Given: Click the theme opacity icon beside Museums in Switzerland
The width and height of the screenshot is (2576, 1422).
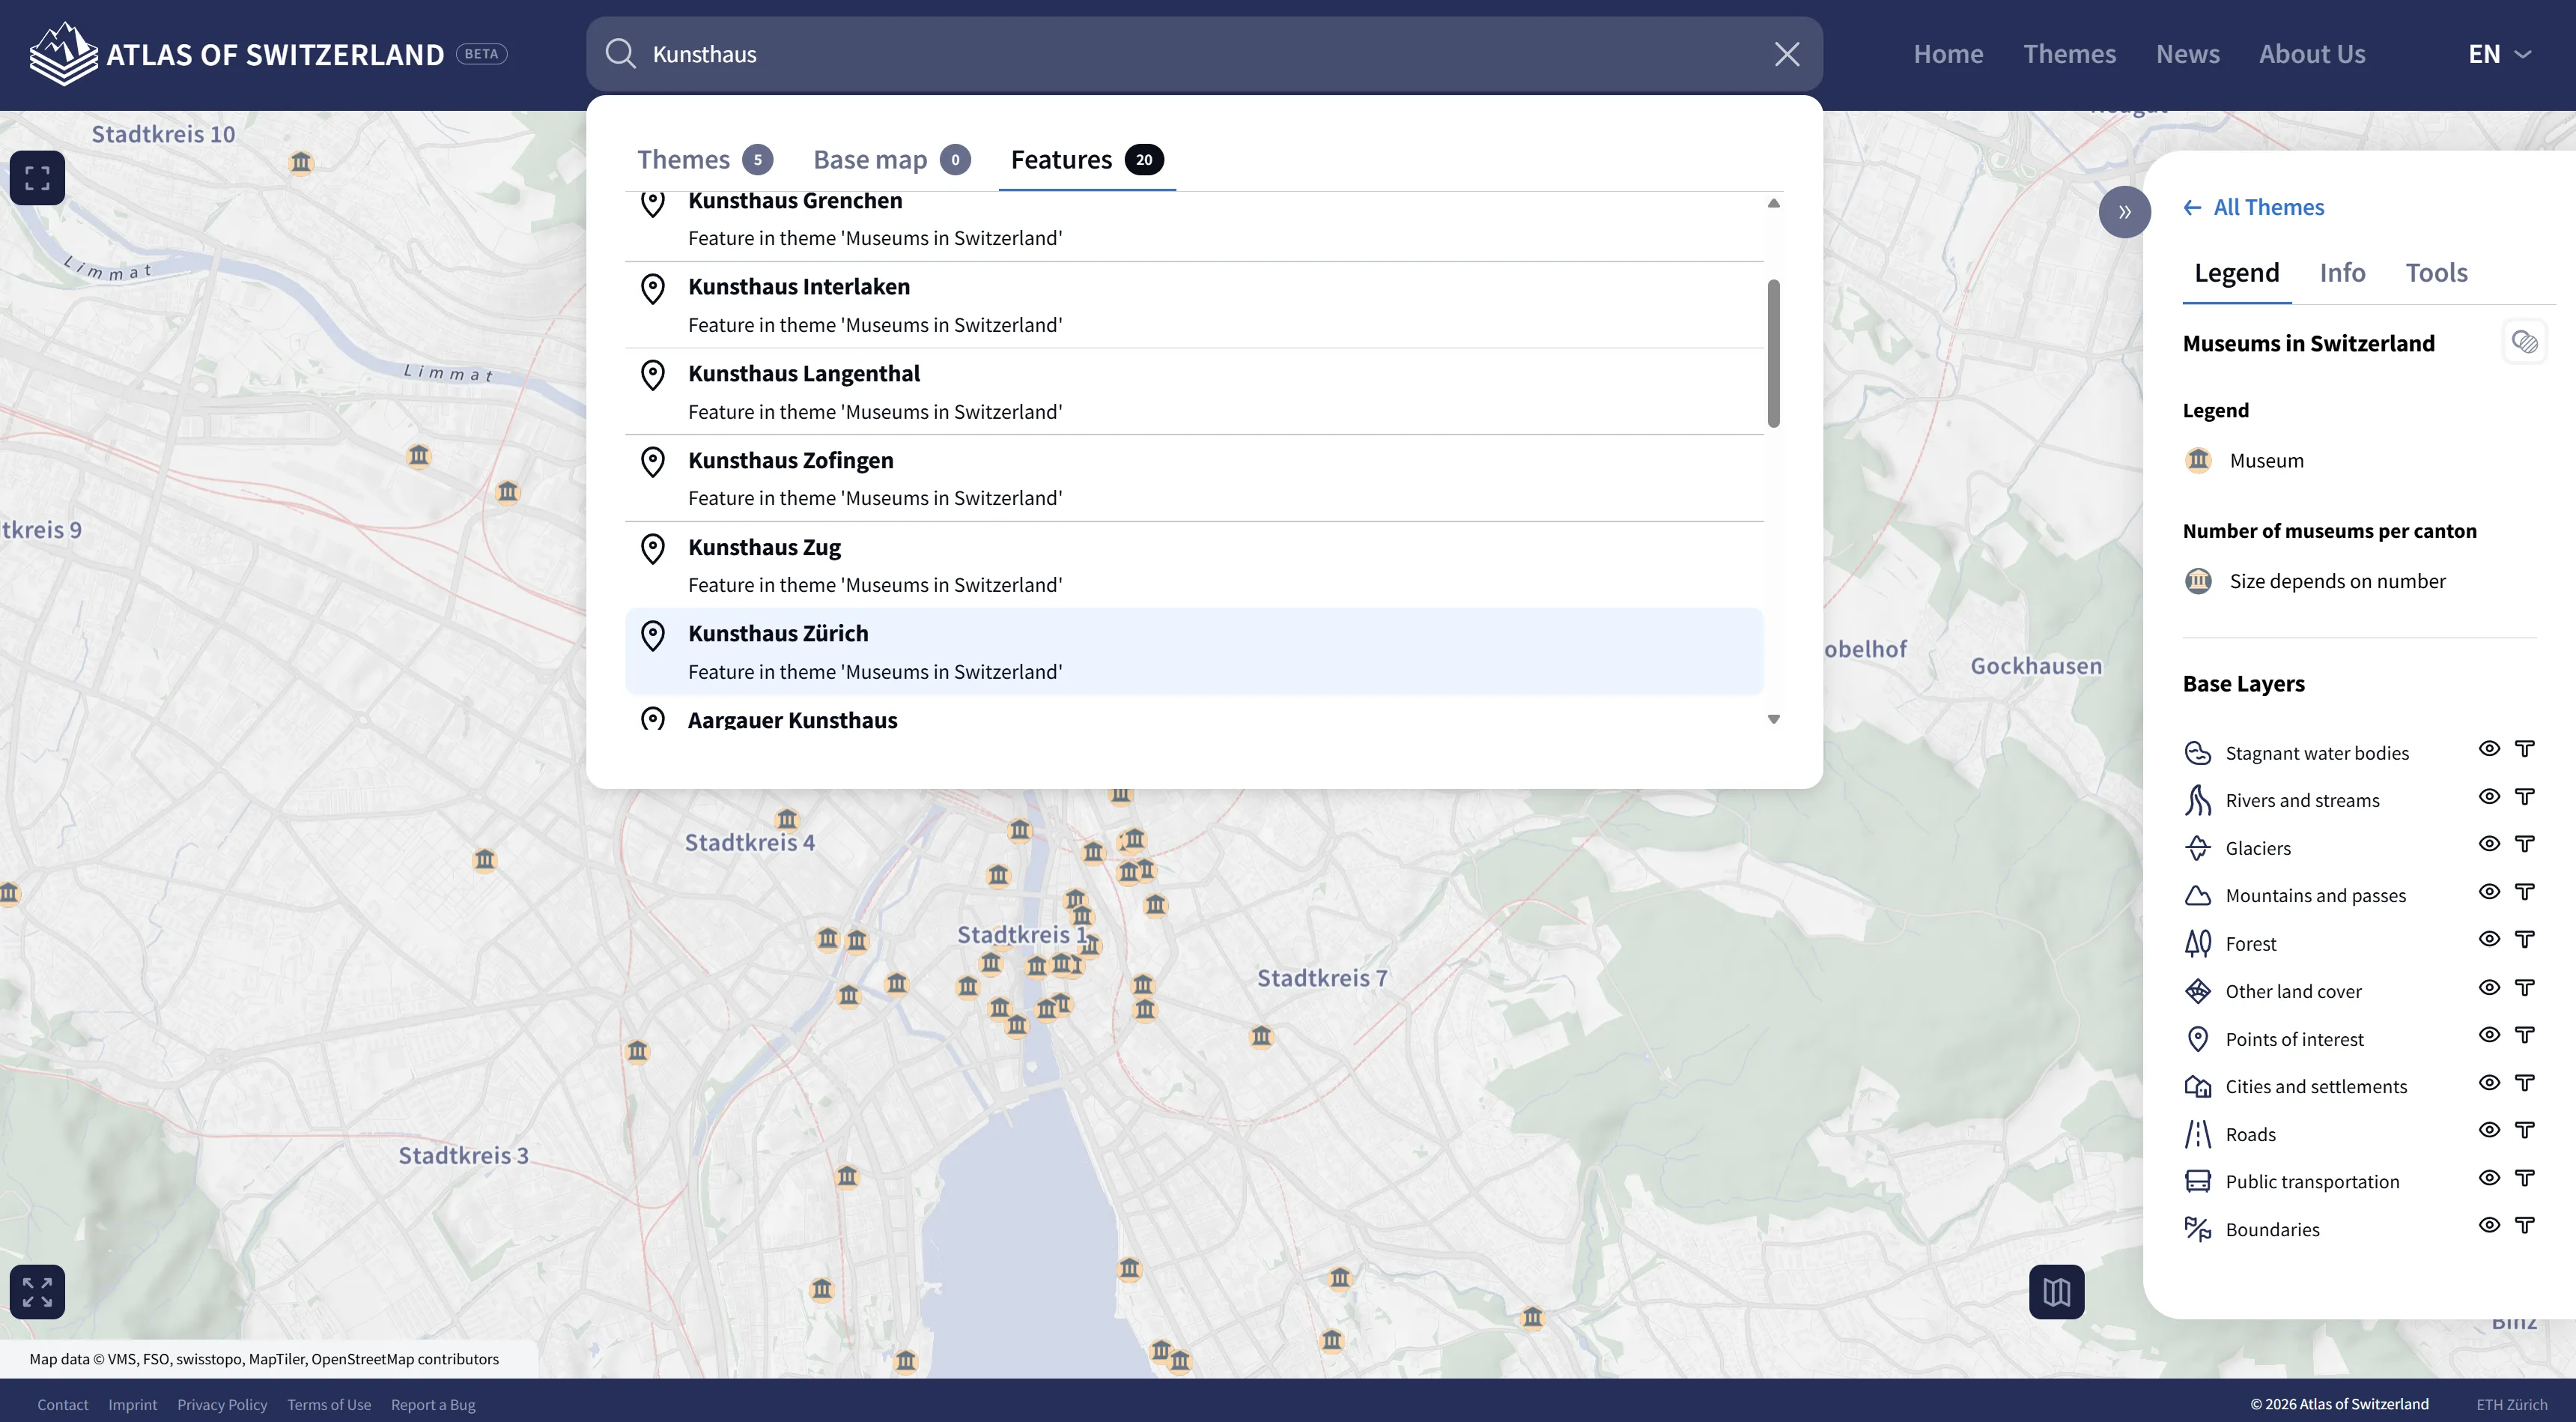Looking at the screenshot, I should pyautogui.click(x=2525, y=342).
